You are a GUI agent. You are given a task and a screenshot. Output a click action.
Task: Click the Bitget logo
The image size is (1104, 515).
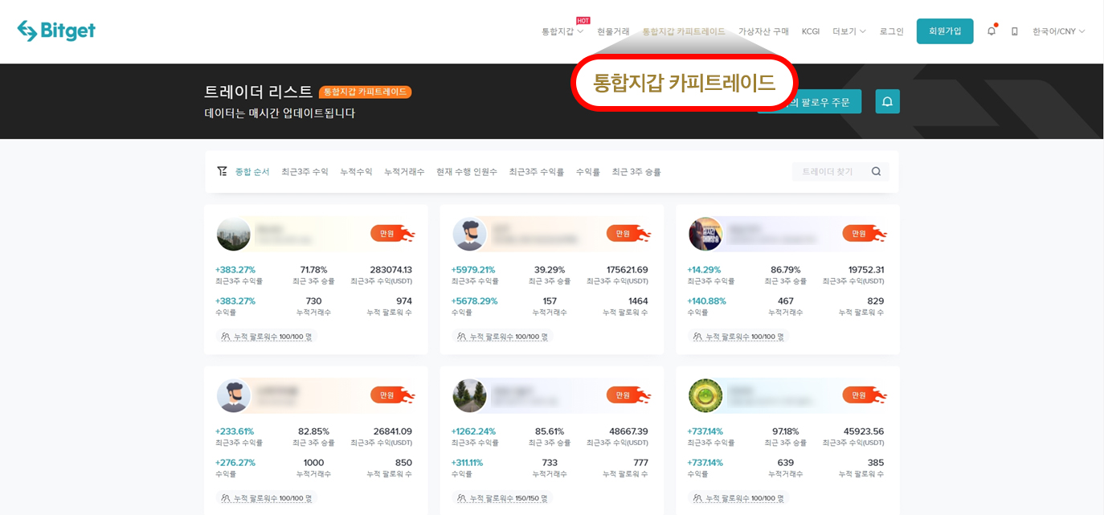pos(56,31)
